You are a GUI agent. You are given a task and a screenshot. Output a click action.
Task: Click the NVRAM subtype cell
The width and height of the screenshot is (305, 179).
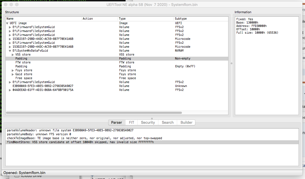point(179,51)
